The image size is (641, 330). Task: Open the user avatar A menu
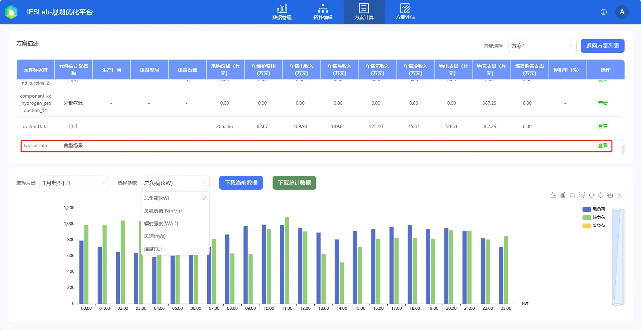click(622, 12)
